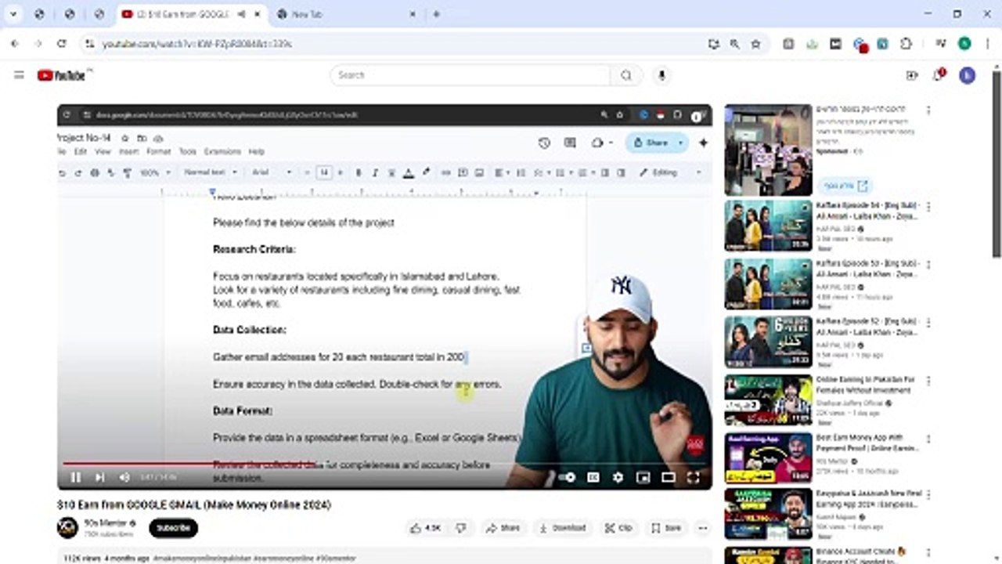Open a new browser tab with plus
The width and height of the screenshot is (1002, 564).
pos(436,14)
